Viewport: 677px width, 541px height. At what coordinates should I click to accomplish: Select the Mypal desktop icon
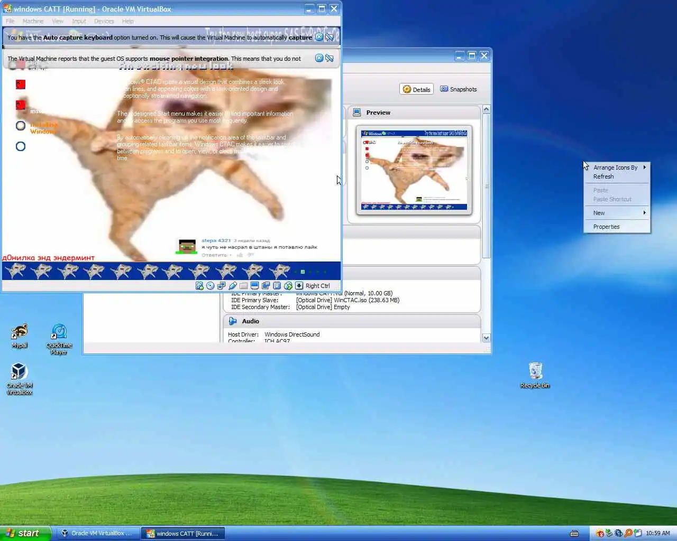tap(20, 336)
